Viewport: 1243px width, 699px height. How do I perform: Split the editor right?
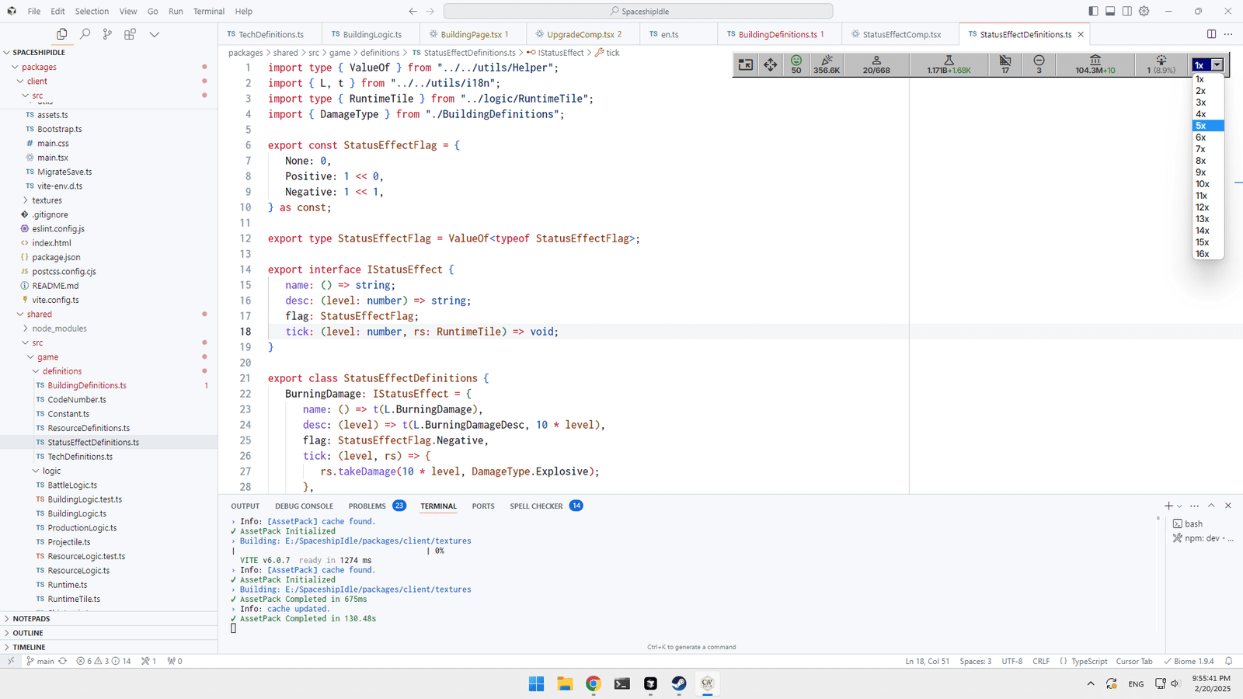(x=1211, y=34)
